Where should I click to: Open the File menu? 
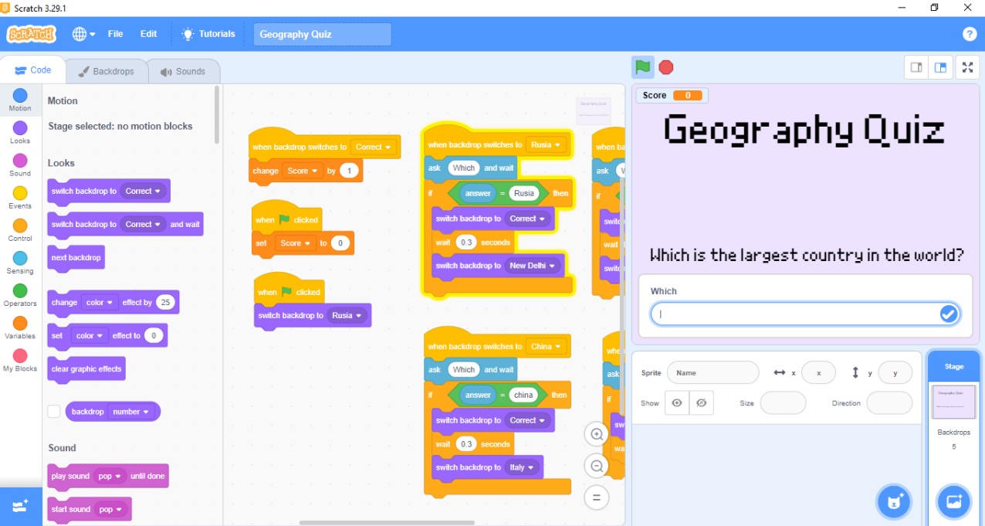[115, 34]
